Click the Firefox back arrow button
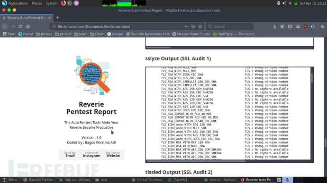The height and width of the screenshot is (183, 327). (x=5, y=26)
